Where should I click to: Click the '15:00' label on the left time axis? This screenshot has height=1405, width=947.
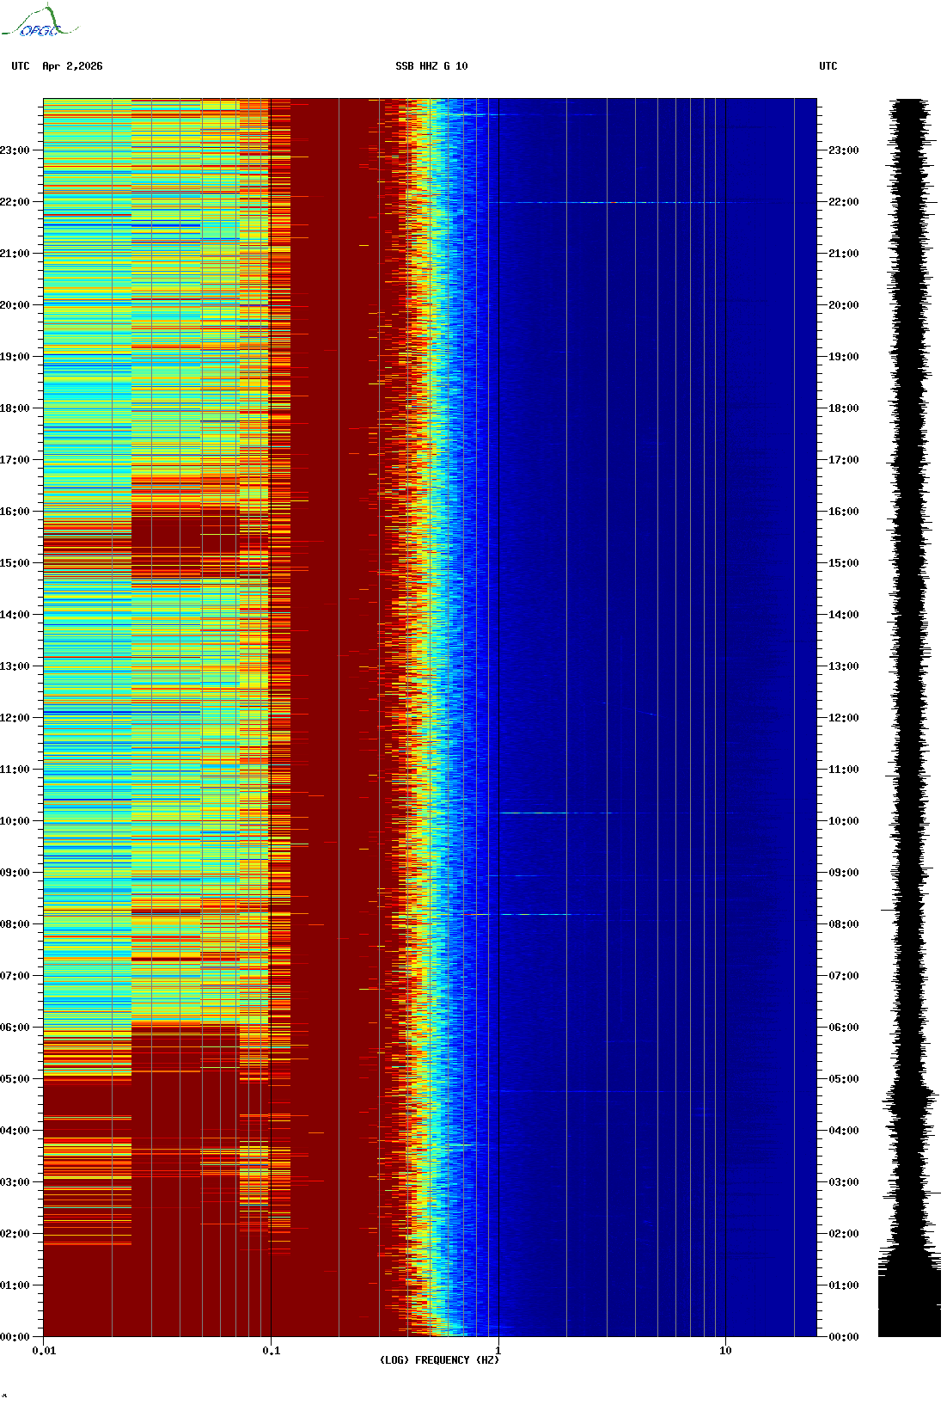[15, 563]
